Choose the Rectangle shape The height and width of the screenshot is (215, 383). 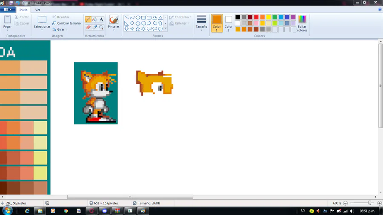click(x=143, y=18)
